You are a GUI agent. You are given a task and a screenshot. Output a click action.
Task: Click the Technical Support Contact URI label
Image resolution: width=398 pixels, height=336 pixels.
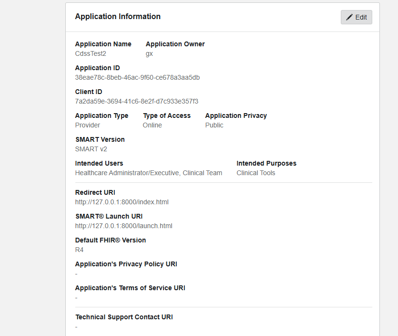point(124,317)
